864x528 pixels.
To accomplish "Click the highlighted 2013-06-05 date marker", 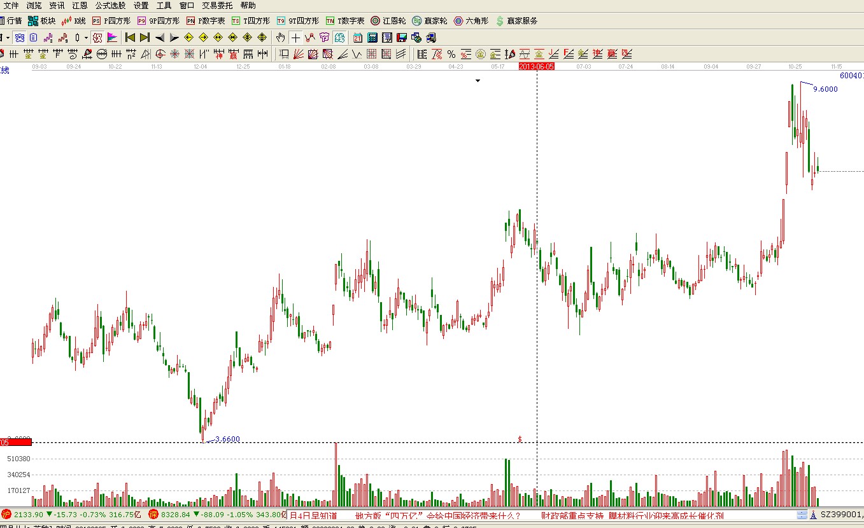I will [x=537, y=66].
